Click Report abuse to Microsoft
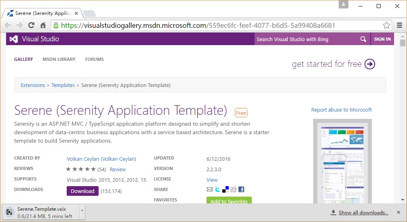This screenshot has height=222, width=407. (342, 110)
